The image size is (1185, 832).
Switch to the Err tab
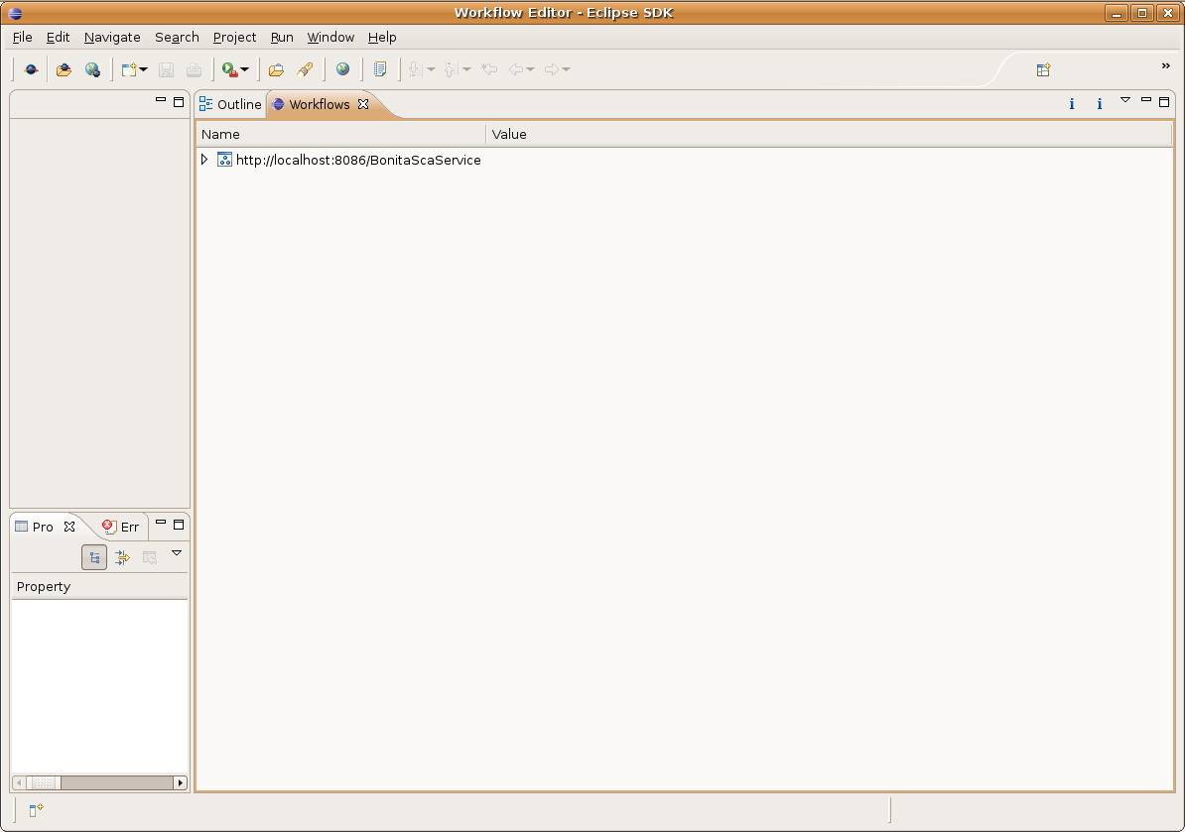tap(121, 527)
